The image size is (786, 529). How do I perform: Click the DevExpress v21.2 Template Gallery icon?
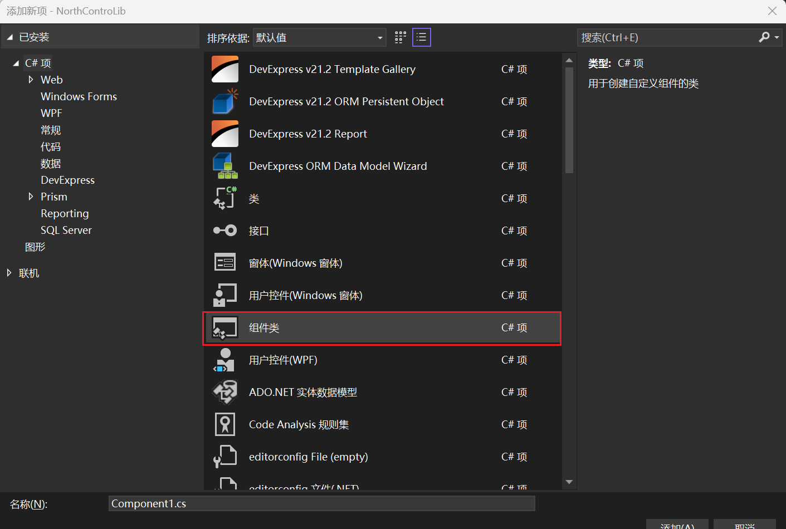pos(225,69)
